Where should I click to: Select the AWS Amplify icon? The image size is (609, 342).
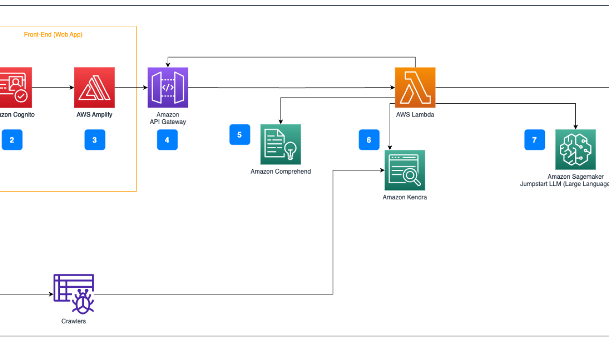tap(94, 87)
